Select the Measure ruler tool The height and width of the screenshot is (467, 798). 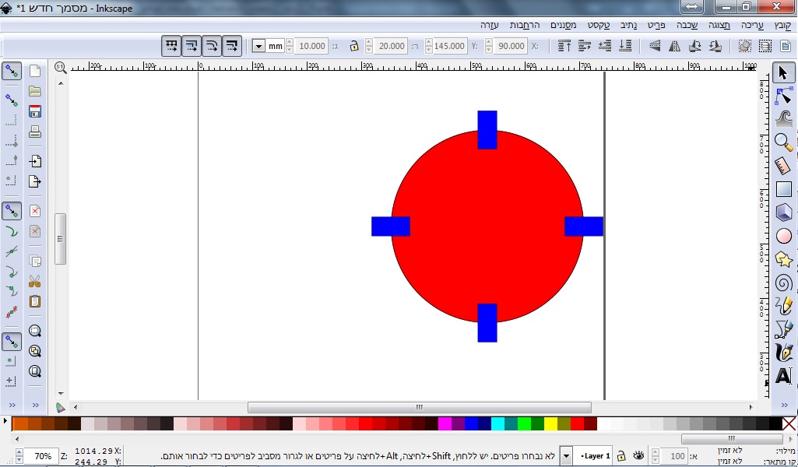coord(784,166)
